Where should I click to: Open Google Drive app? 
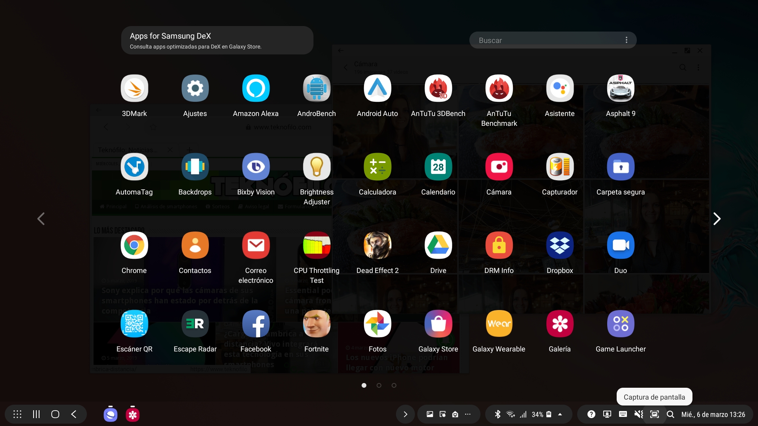[438, 245]
